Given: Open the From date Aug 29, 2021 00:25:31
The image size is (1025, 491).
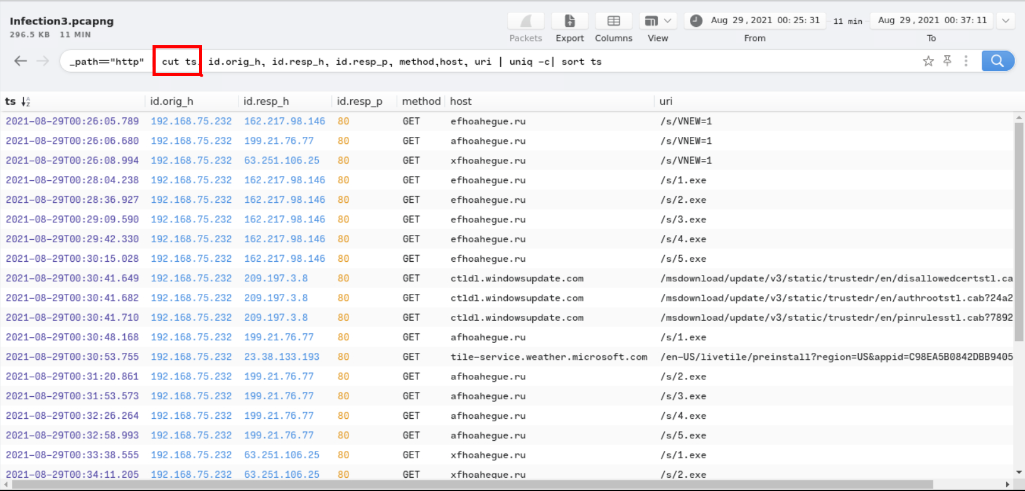Looking at the screenshot, I should (765, 20).
